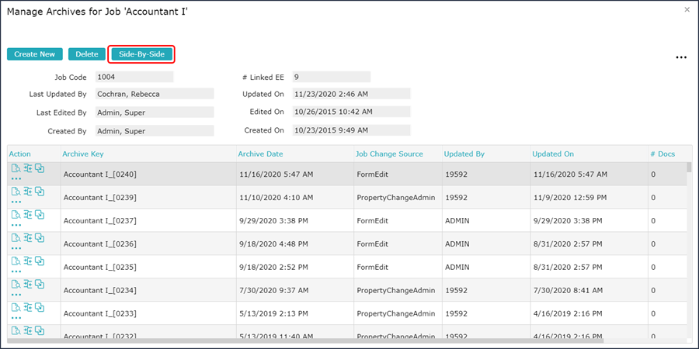699x349 pixels.
Task: Click the copy/restore icon for Accountant I_[0237]
Action: tap(40, 215)
